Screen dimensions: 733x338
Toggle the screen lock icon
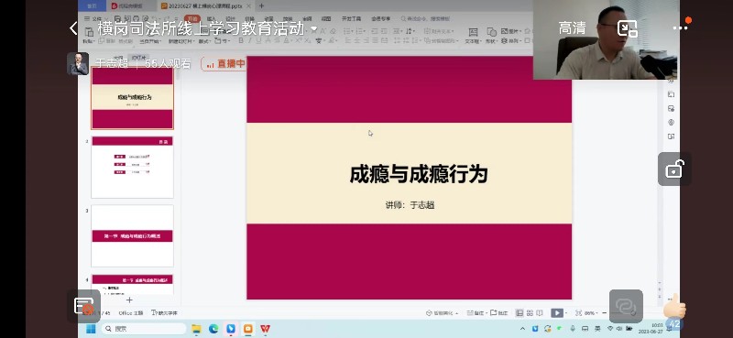(x=674, y=169)
